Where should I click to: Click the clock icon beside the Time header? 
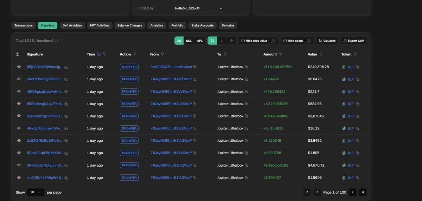click(99, 54)
